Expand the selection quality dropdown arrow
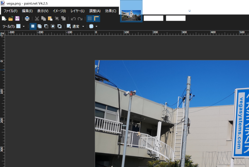This screenshot has height=167, width=249. [96, 27]
